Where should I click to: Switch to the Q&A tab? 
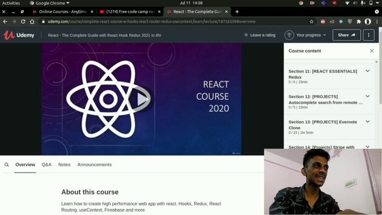pyautogui.click(x=47, y=165)
